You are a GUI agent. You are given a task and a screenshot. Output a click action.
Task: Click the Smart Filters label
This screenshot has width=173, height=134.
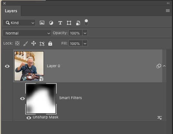tap(71, 98)
